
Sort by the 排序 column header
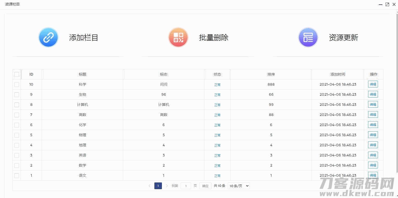click(271, 74)
